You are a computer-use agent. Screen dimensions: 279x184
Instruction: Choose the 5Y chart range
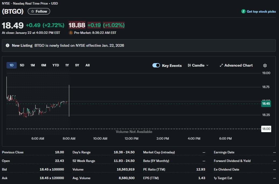point(77,65)
